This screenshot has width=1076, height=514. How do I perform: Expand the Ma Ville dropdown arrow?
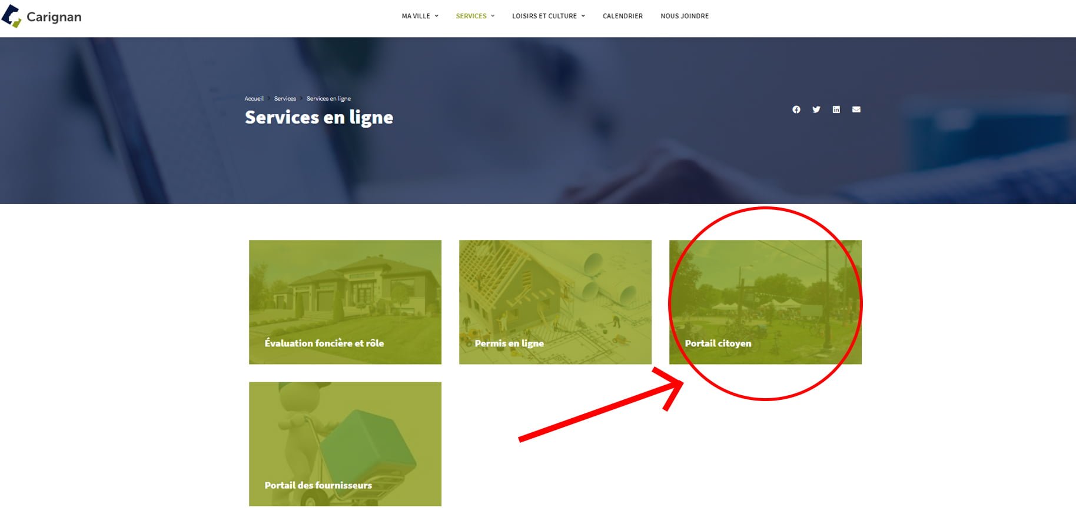(x=437, y=16)
